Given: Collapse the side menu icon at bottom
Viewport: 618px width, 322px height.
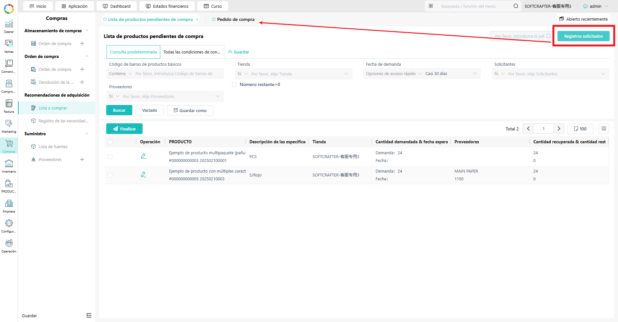Looking at the screenshot, I should (89, 316).
